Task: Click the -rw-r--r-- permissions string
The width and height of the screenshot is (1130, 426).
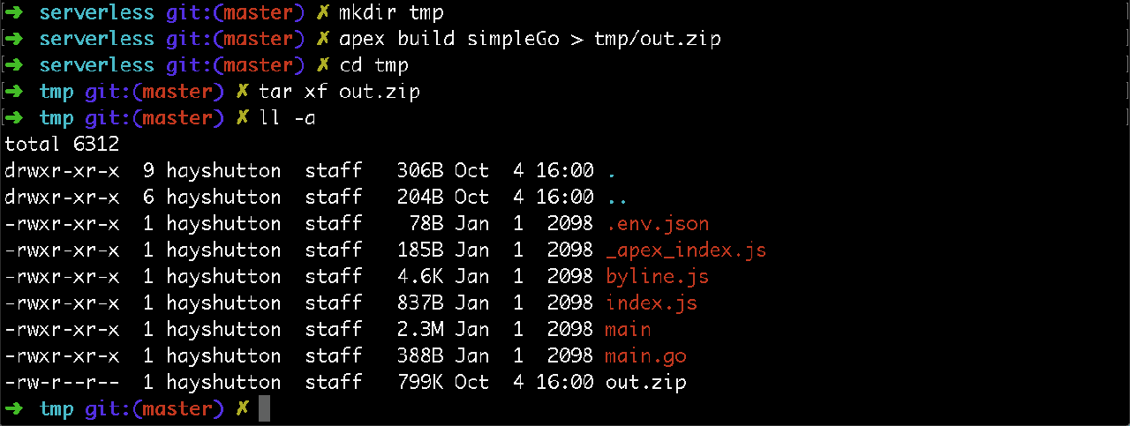Action: pyautogui.click(x=62, y=383)
